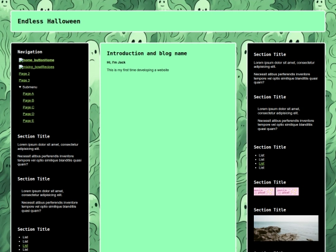Follow the underlined List link in the left sidebar
The image size is (336, 252).
coord(26,246)
